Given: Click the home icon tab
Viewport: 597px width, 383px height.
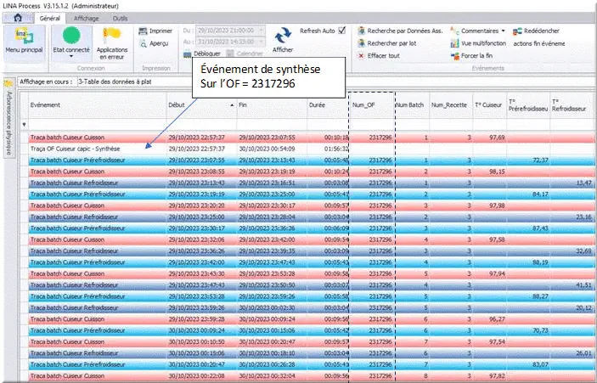Looking at the screenshot, I should [x=18, y=18].
